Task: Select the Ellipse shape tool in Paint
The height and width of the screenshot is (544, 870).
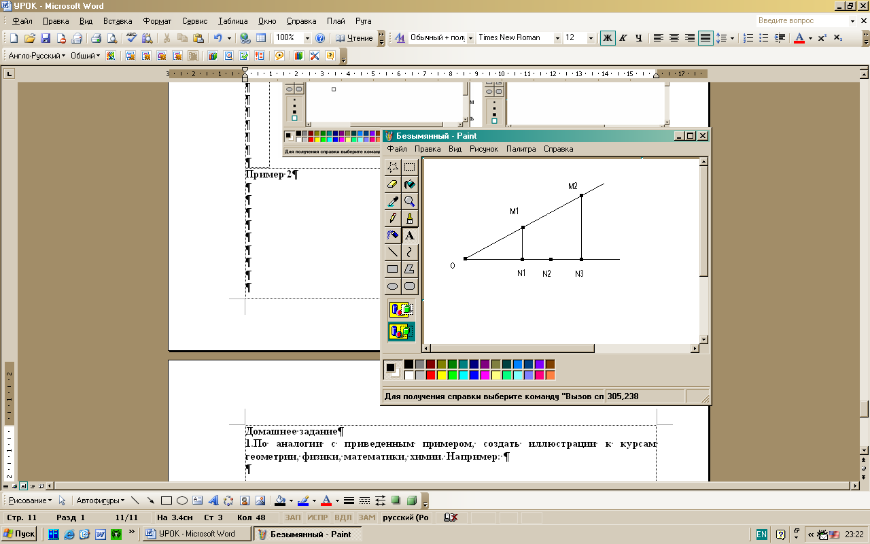Action: (393, 286)
